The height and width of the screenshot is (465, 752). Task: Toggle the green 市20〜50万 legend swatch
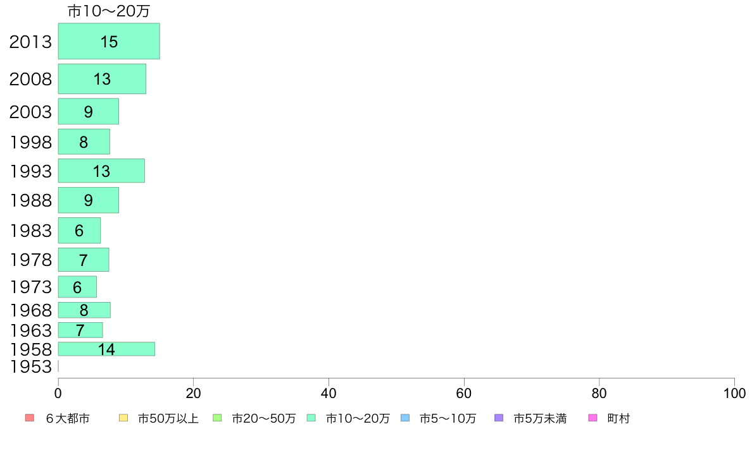tap(217, 418)
